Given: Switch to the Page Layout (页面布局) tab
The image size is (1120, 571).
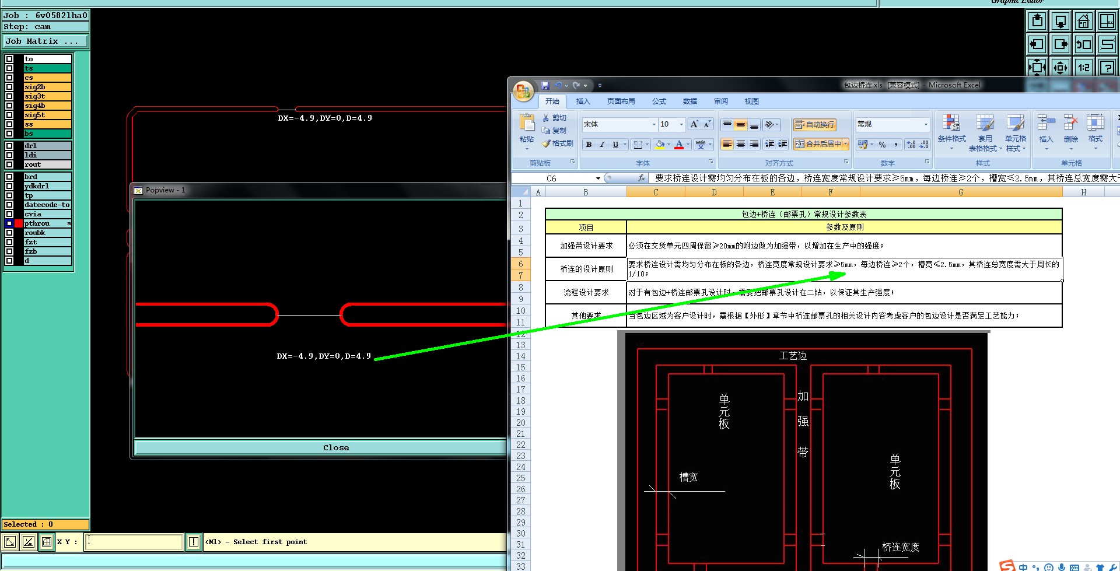Looking at the screenshot, I should (x=621, y=101).
